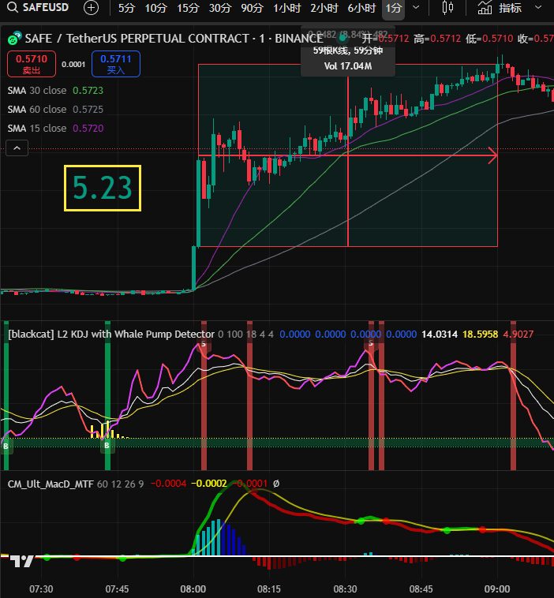Image resolution: width=554 pixels, height=598 pixels.
Task: Select the 10分 timeframe
Action: 155,8
